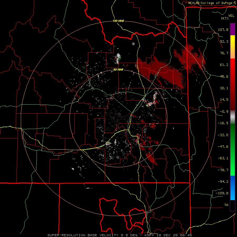The height and width of the screenshot is (237, 237).
Task: Click the -63.1 velocity scale value
Action: [x=223, y=158]
